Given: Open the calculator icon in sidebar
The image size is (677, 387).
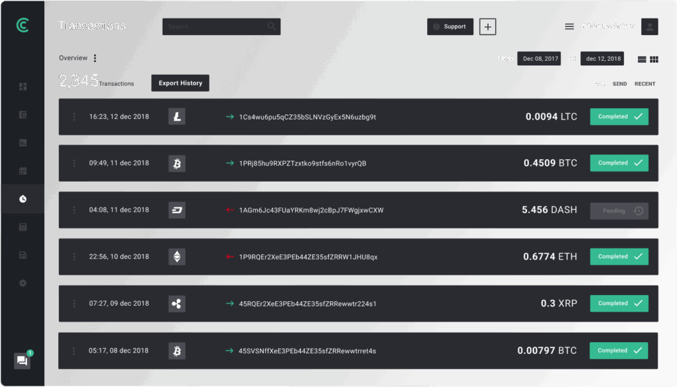Looking at the screenshot, I should click(x=22, y=227).
